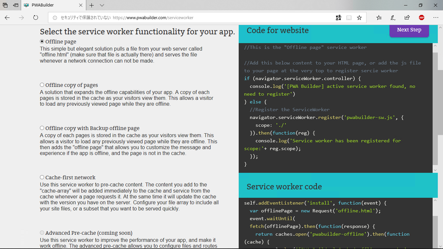Click scroll down arrow of website code box
Image resolution: width=443 pixels, height=249 pixels.
point(435,170)
